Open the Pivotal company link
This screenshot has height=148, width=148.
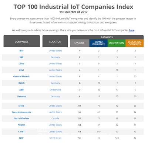pos(21,125)
